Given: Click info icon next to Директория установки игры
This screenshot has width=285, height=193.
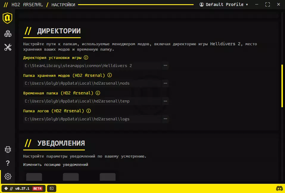Looking at the screenshot, I should coord(86,57).
